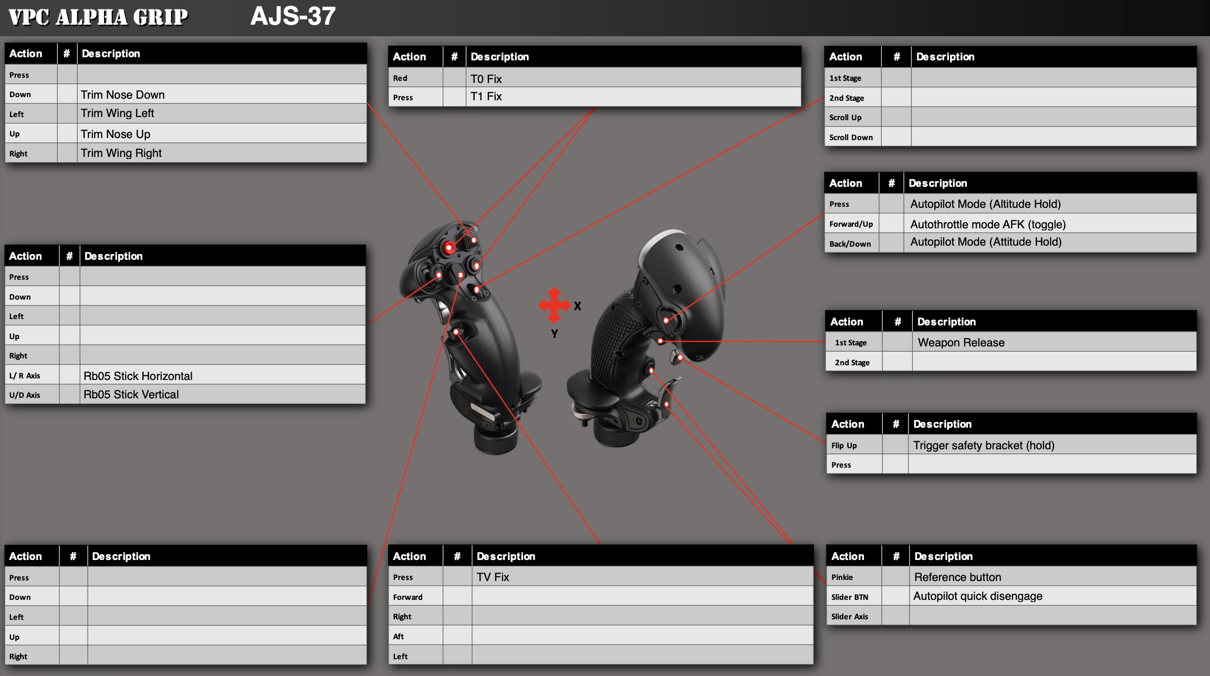This screenshot has width=1210, height=676.
Task: Click the large red button on the left grip
Action: [x=449, y=247]
